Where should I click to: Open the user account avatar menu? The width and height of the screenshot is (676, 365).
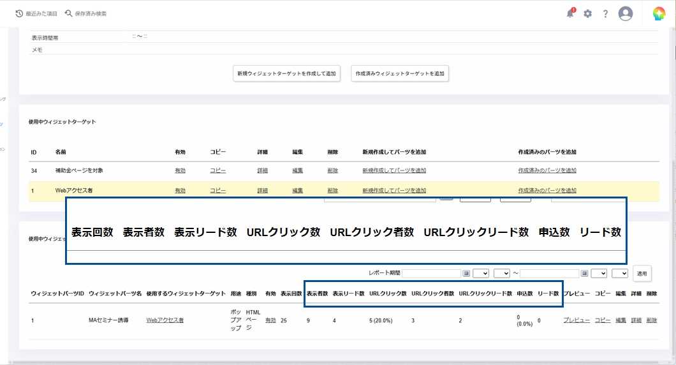pos(626,13)
